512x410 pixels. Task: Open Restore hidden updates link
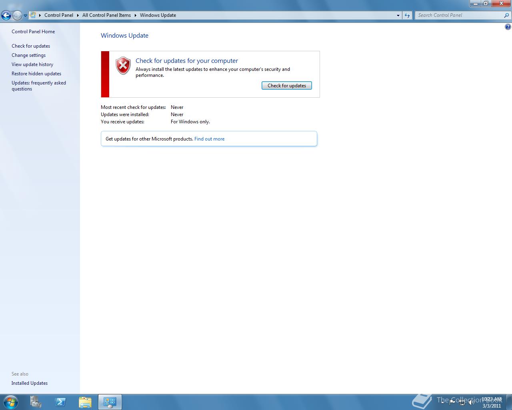pyautogui.click(x=36, y=74)
